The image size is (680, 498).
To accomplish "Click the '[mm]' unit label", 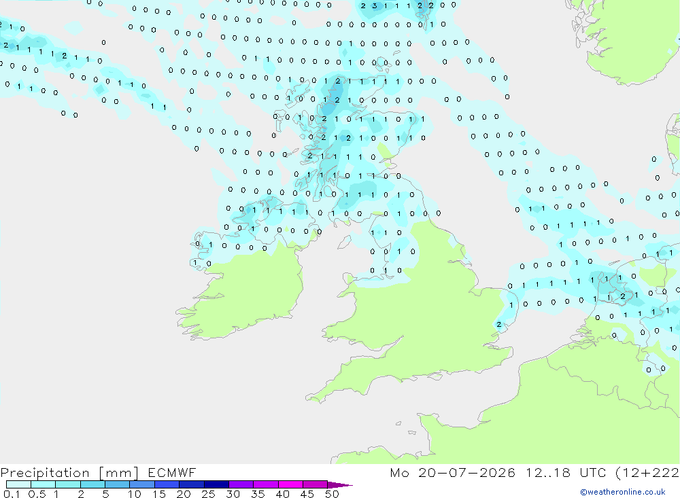I will click(119, 473).
